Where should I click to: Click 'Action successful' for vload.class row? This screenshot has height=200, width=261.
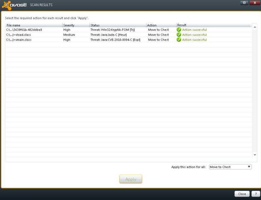coord(194,35)
